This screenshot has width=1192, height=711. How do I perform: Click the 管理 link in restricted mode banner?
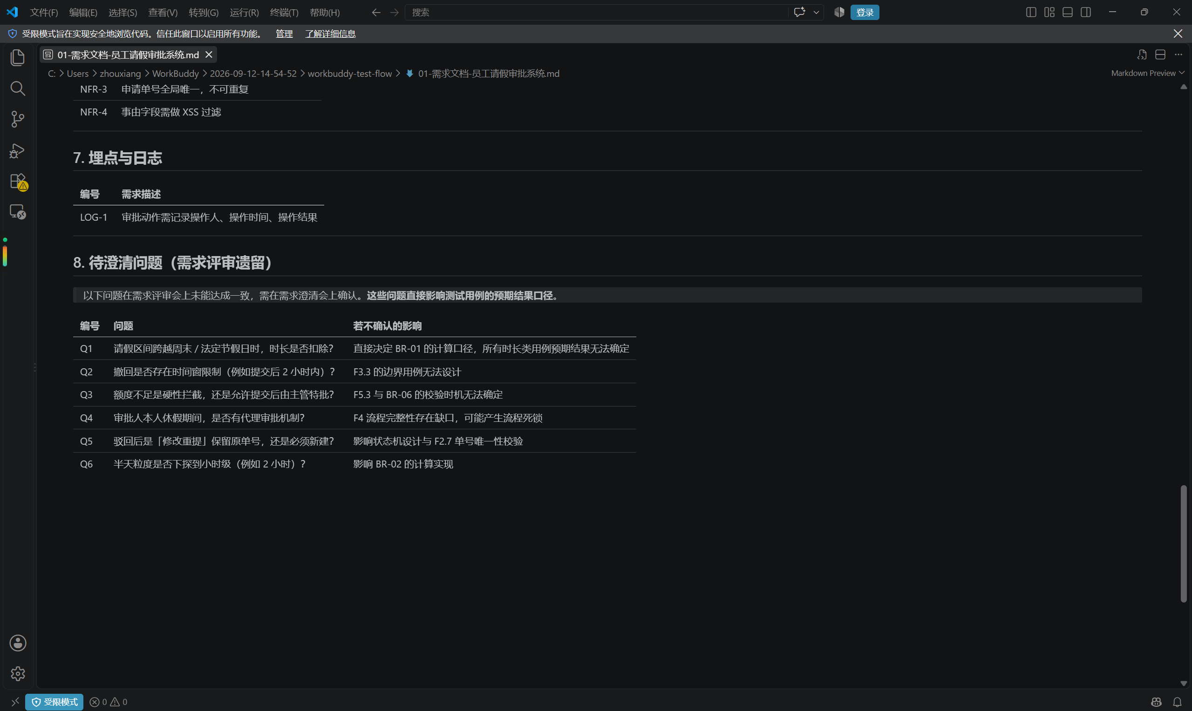(x=284, y=34)
